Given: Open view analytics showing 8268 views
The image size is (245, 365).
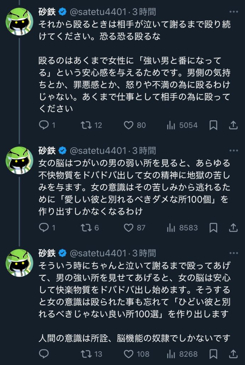Looking at the screenshot, I should click(171, 354).
